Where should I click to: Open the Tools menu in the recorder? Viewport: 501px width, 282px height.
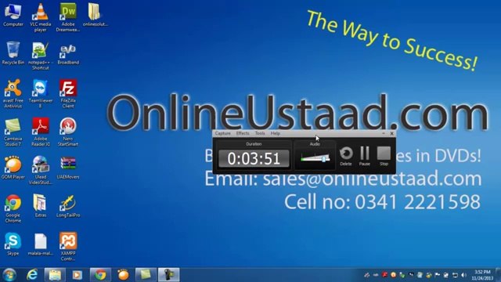(260, 133)
